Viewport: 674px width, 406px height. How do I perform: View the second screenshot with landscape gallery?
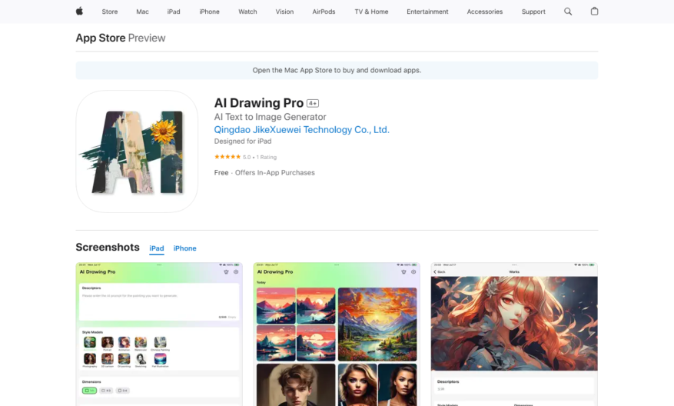337,334
